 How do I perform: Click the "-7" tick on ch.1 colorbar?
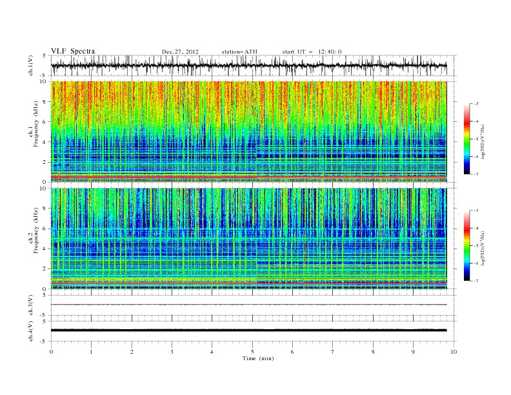(476, 174)
